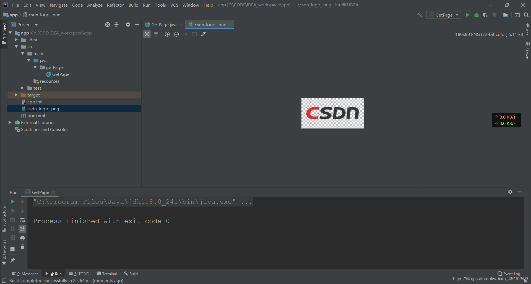531x284 pixels.
Task: Toggle transparency chessboard in image viewer
Action: (x=147, y=34)
